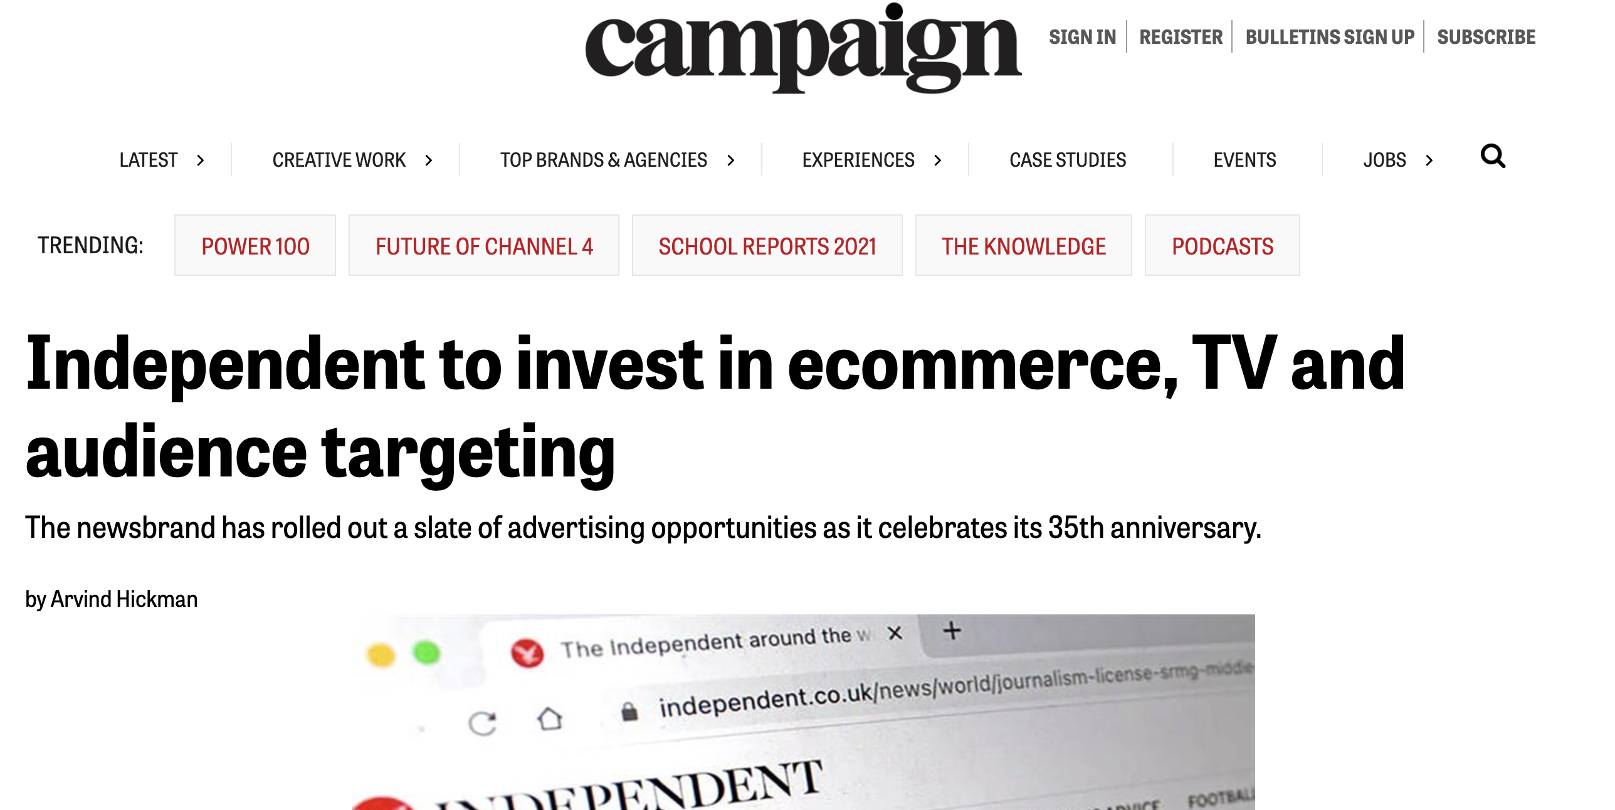
Task: Expand the Jobs menu chevron
Action: click(1429, 160)
